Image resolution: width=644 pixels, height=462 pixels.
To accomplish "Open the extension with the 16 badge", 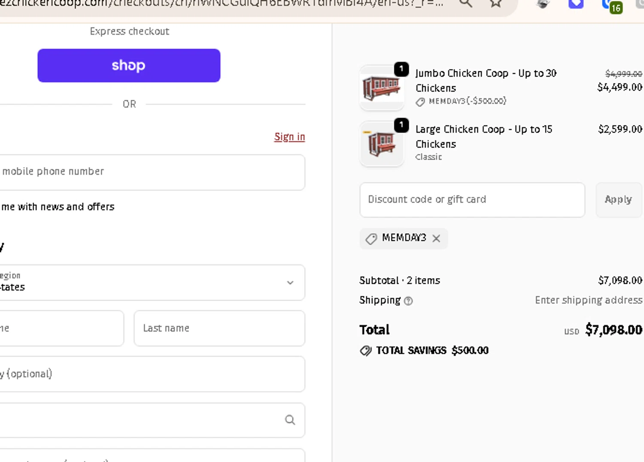I will tap(612, 6).
